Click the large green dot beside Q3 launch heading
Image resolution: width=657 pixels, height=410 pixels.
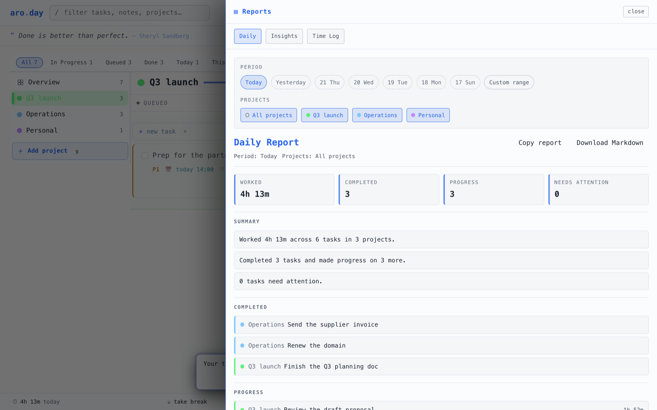pyautogui.click(x=141, y=82)
